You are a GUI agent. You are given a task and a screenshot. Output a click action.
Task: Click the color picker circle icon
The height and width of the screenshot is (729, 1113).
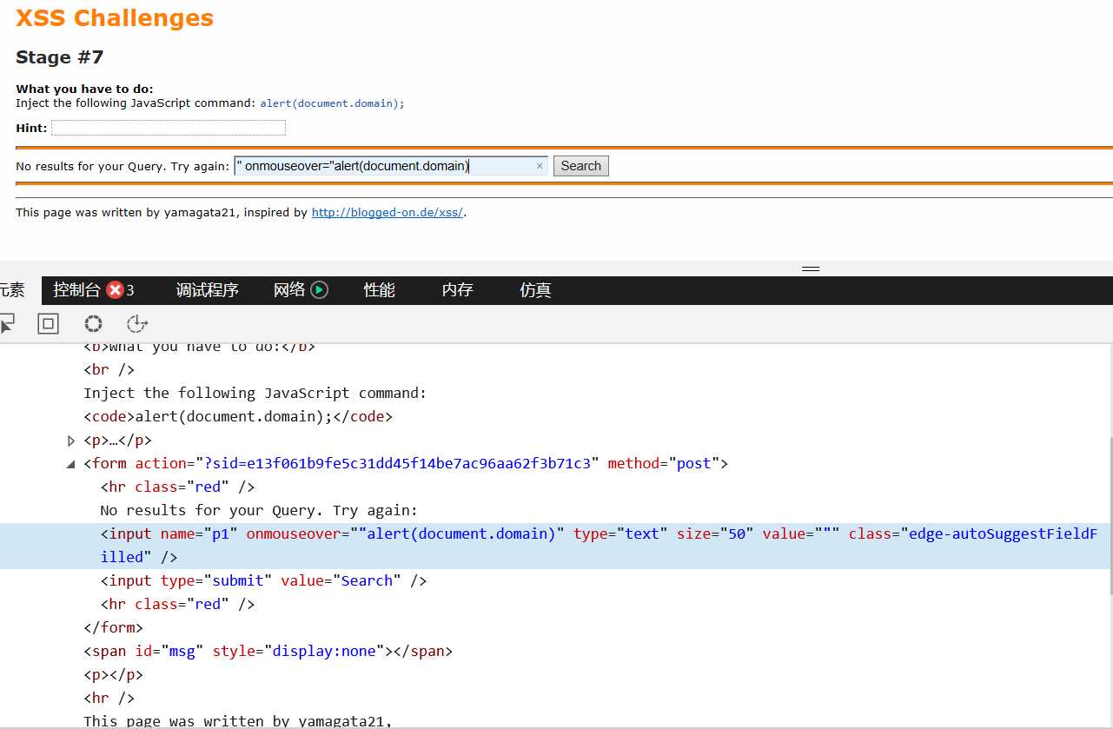[x=93, y=324]
